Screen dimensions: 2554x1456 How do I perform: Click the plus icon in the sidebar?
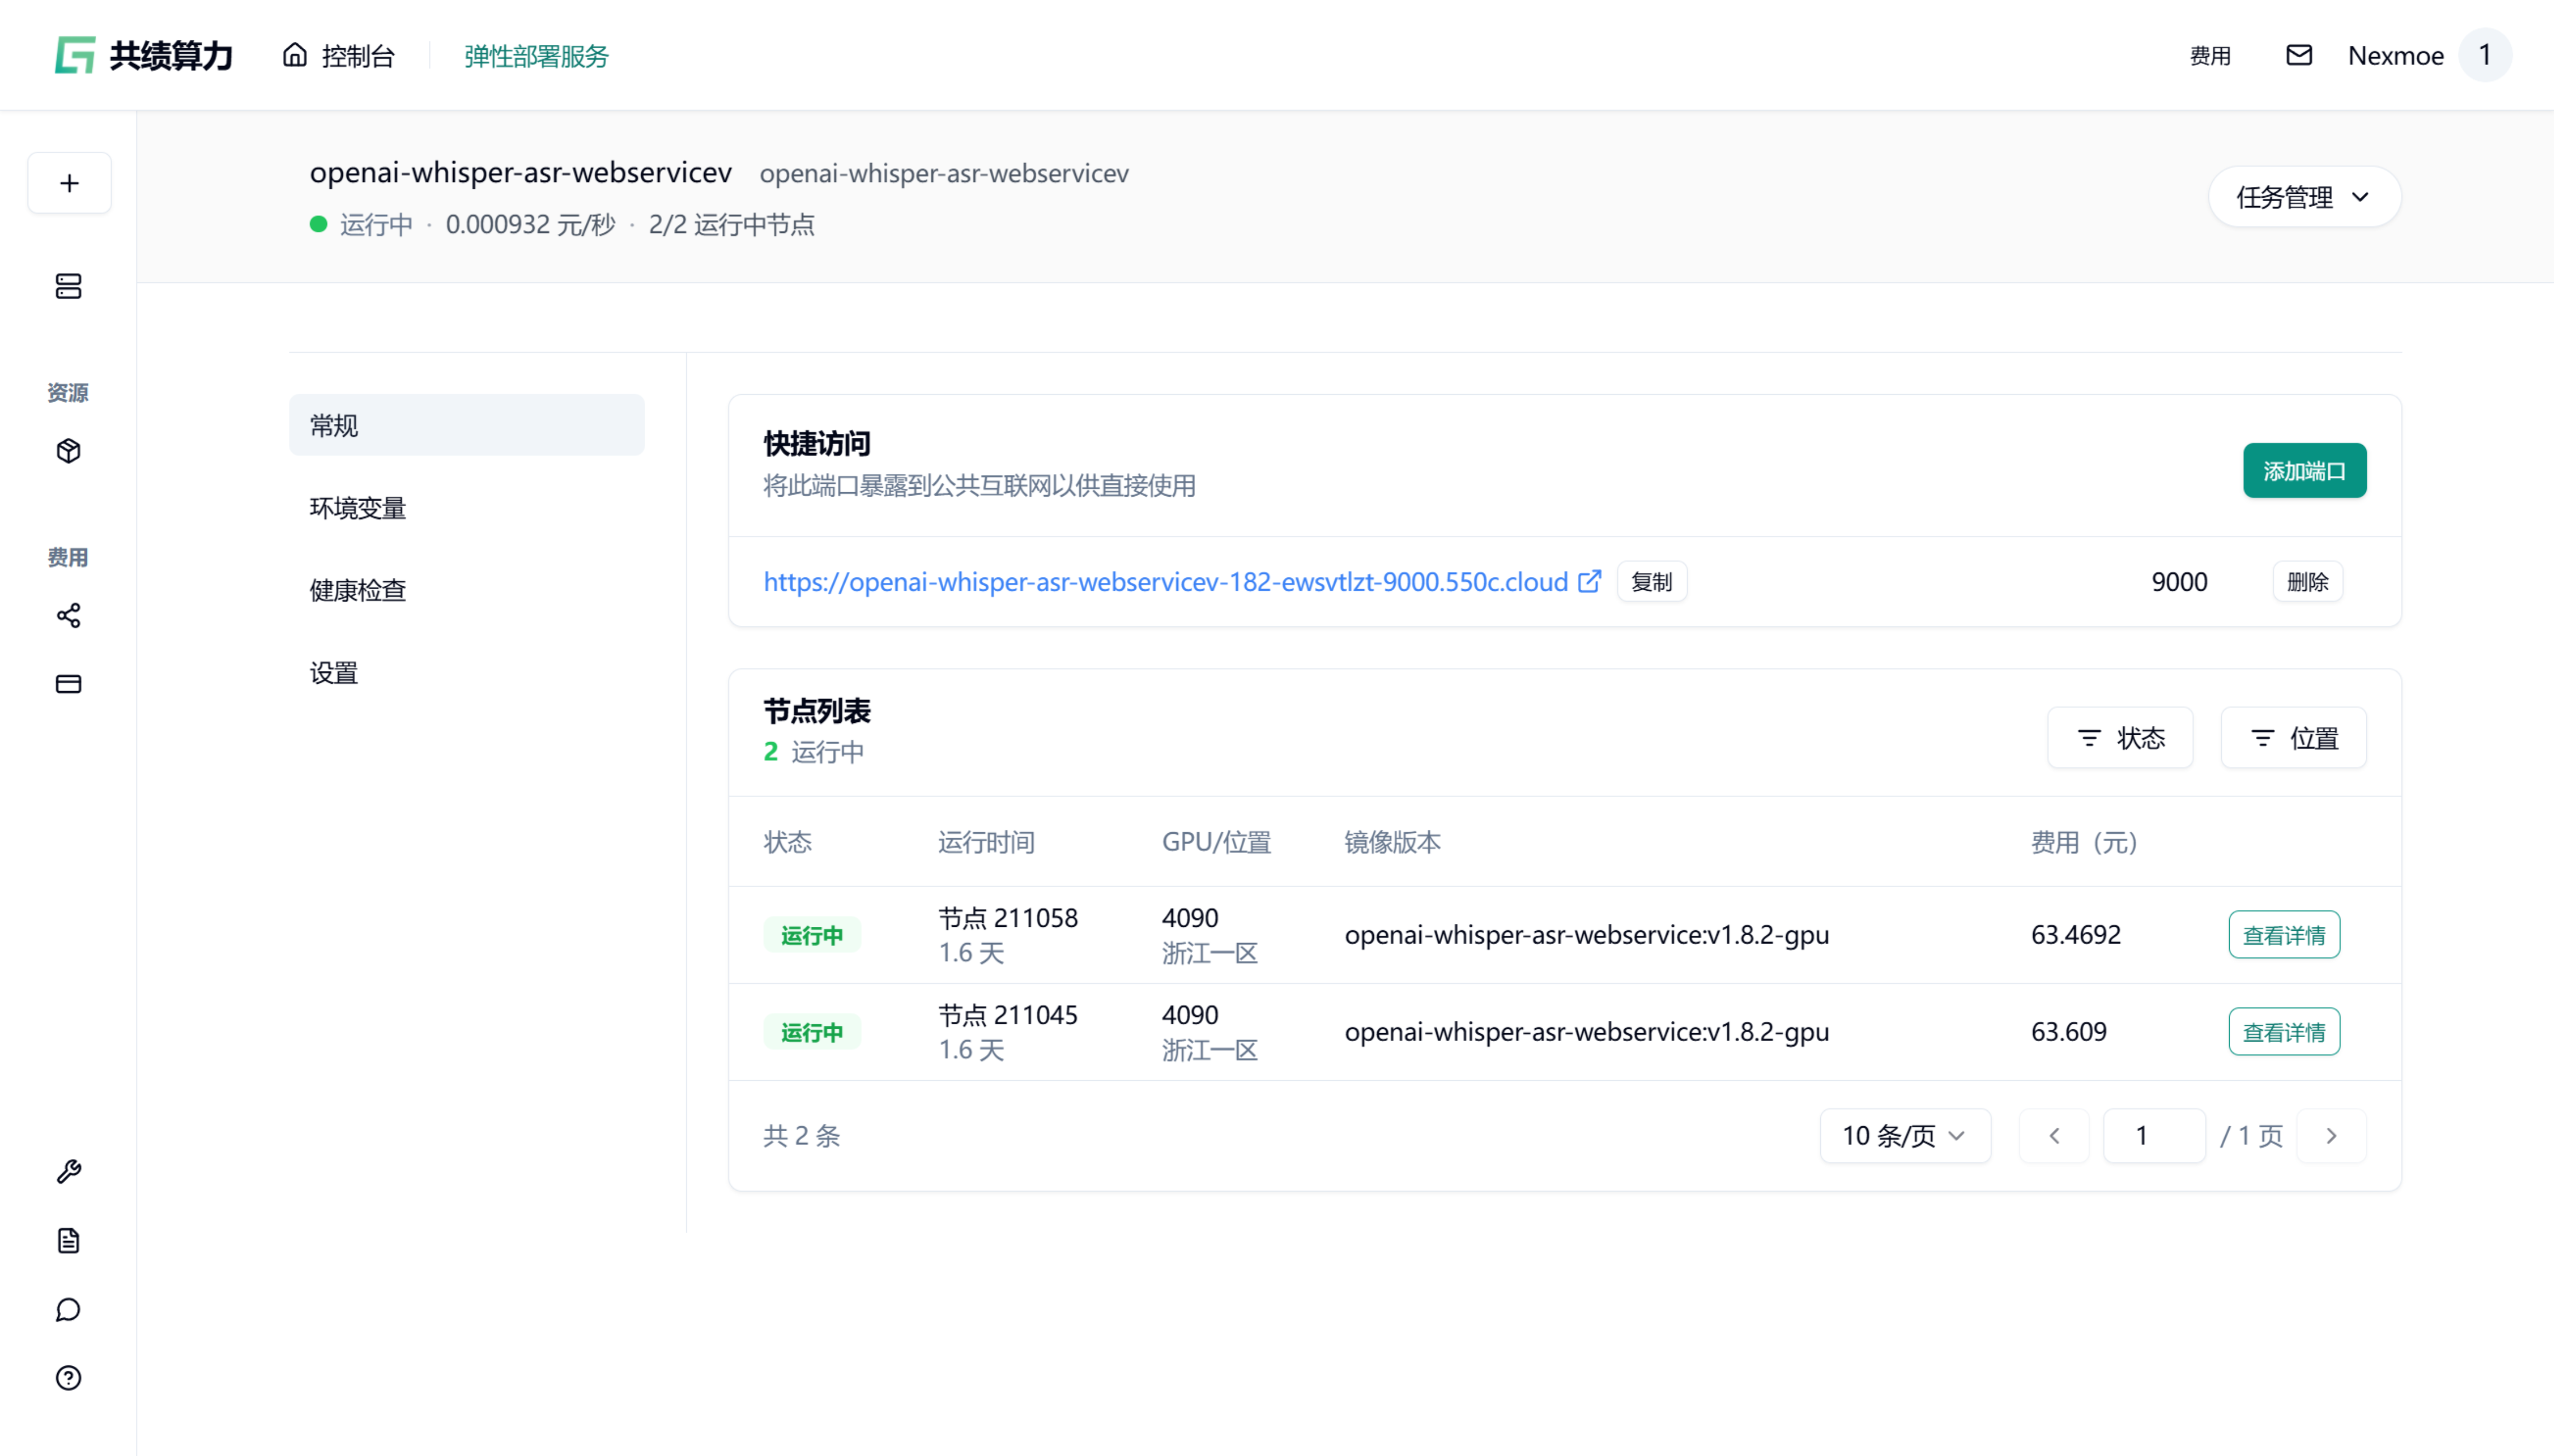click(x=69, y=183)
